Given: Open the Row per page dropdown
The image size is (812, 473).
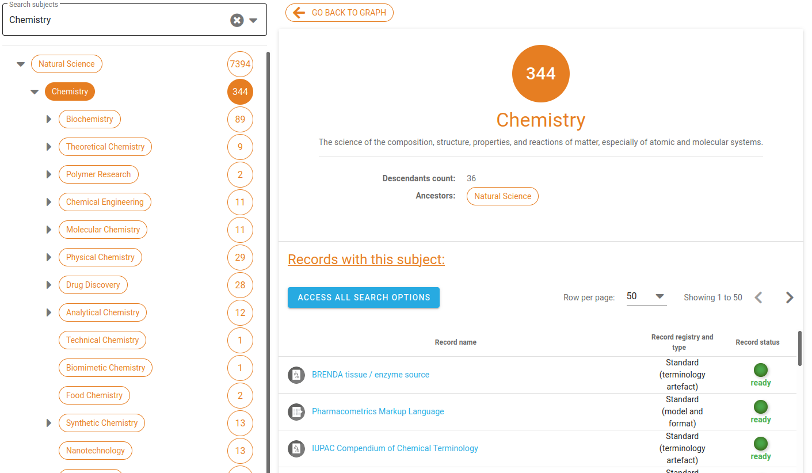Looking at the screenshot, I should 646,297.
